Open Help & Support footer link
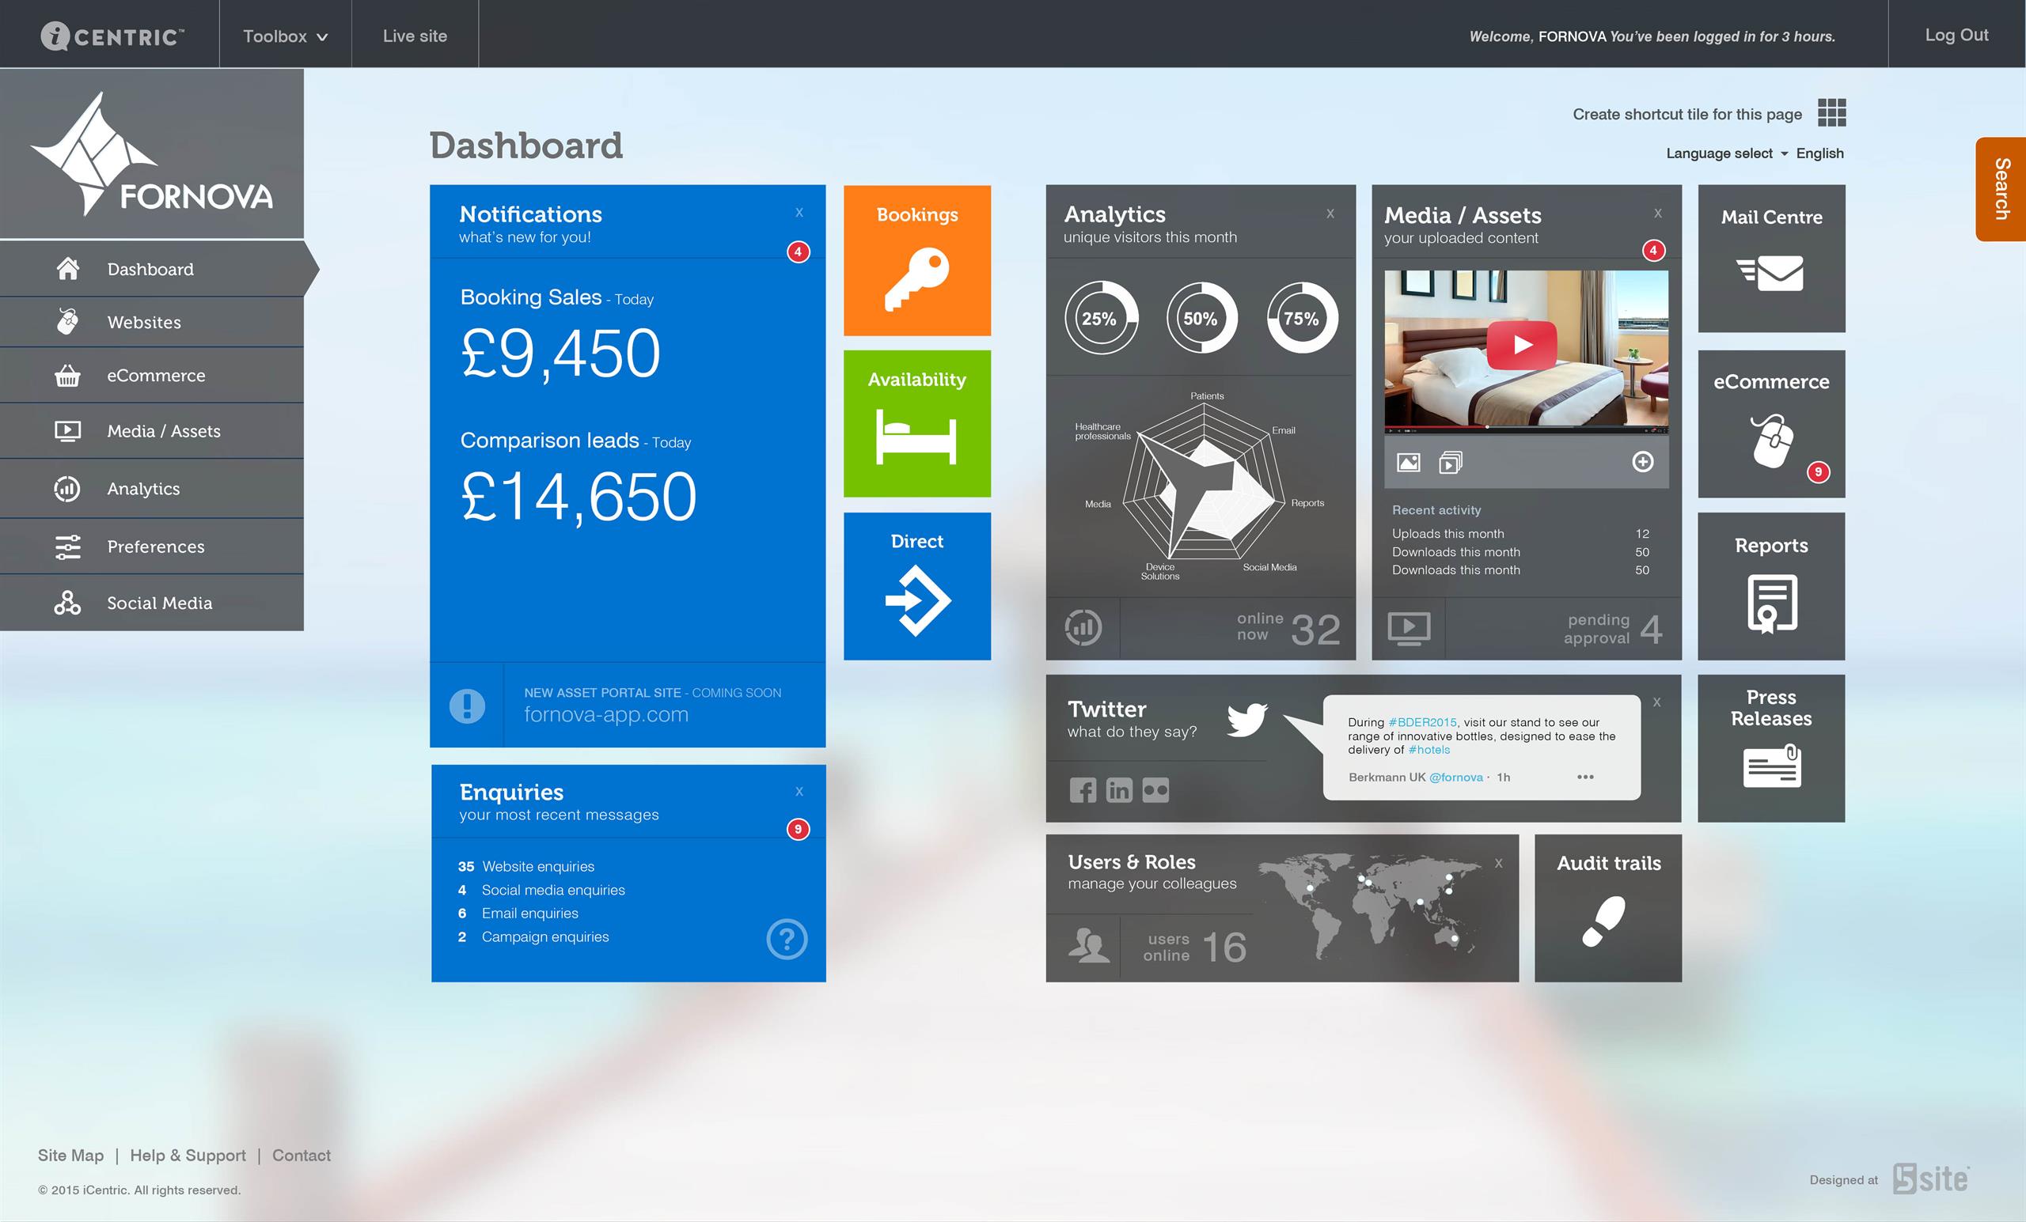 pyautogui.click(x=188, y=1156)
